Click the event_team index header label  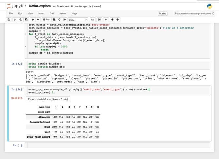pyautogui.click(x=44, y=112)
